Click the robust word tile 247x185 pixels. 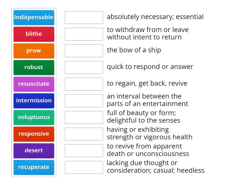coord(34,67)
